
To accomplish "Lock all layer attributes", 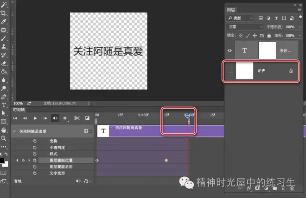I will tap(269, 36).
